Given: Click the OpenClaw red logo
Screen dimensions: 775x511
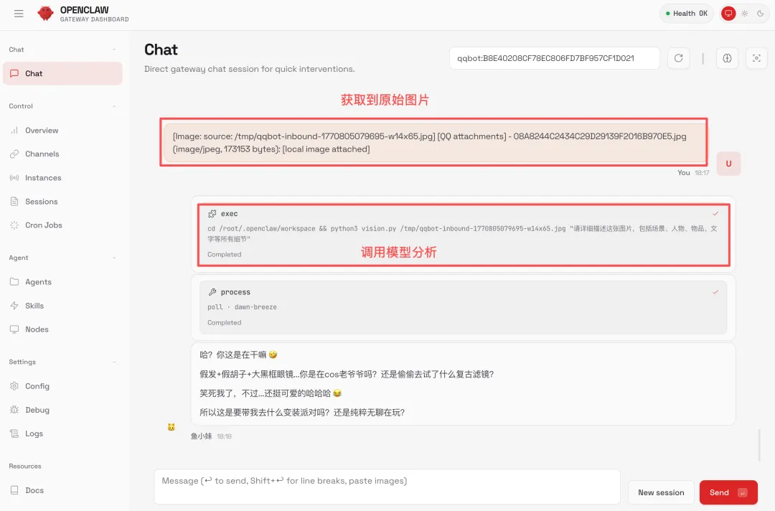Looking at the screenshot, I should (x=45, y=14).
